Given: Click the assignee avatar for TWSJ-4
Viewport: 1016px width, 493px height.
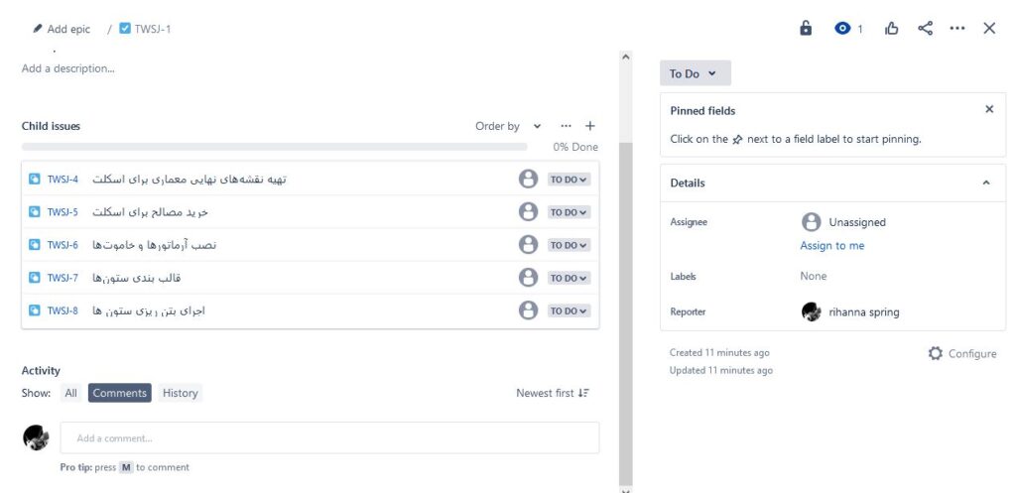Looking at the screenshot, I should pyautogui.click(x=528, y=179).
